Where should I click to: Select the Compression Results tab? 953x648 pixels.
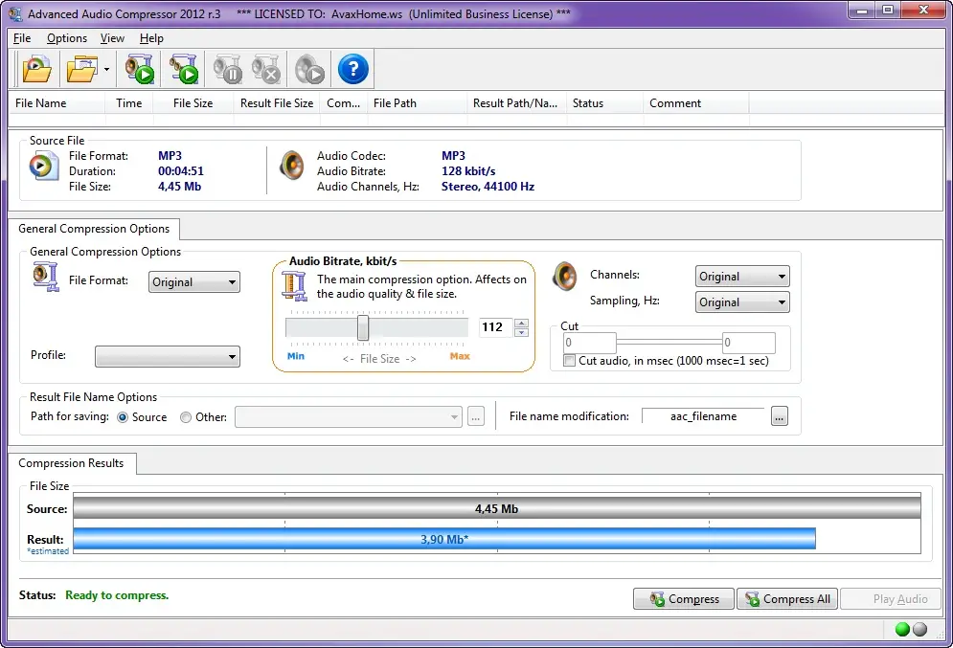pyautogui.click(x=71, y=462)
